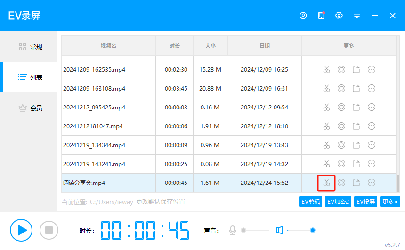Toggle the speaker mute icon
The width and height of the screenshot is (405, 250).
279,230
